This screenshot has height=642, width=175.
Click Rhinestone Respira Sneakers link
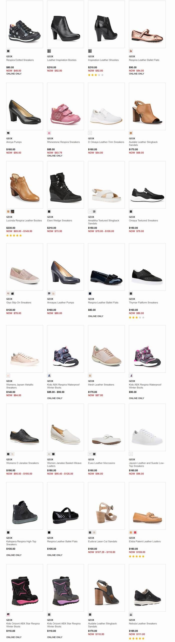[x=63, y=142]
